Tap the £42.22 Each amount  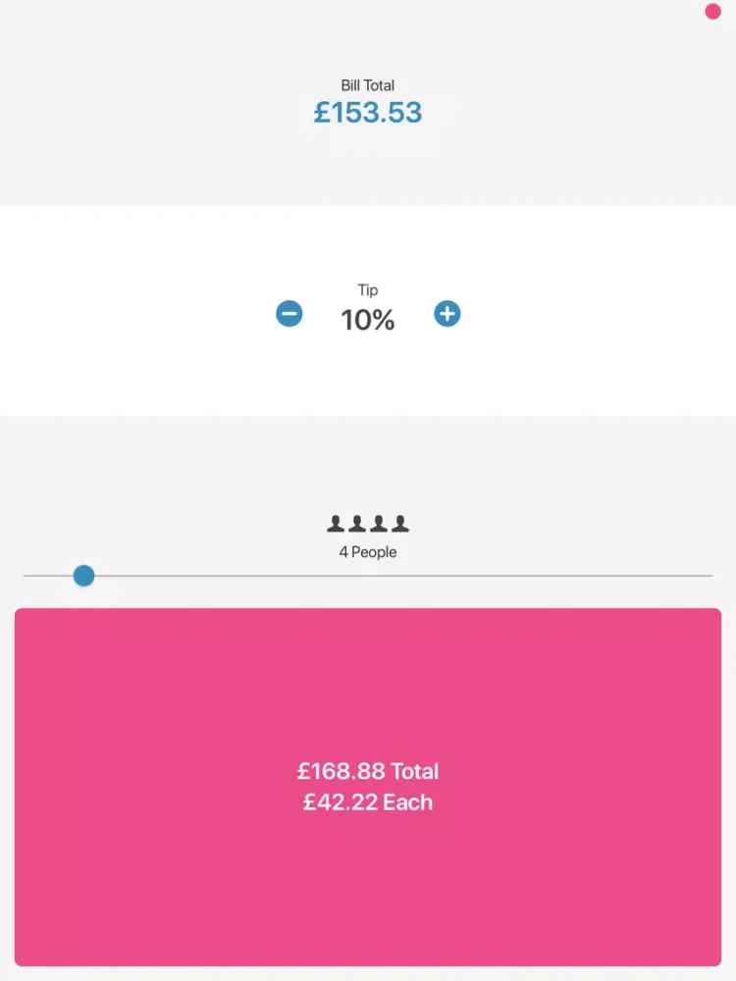click(x=368, y=802)
